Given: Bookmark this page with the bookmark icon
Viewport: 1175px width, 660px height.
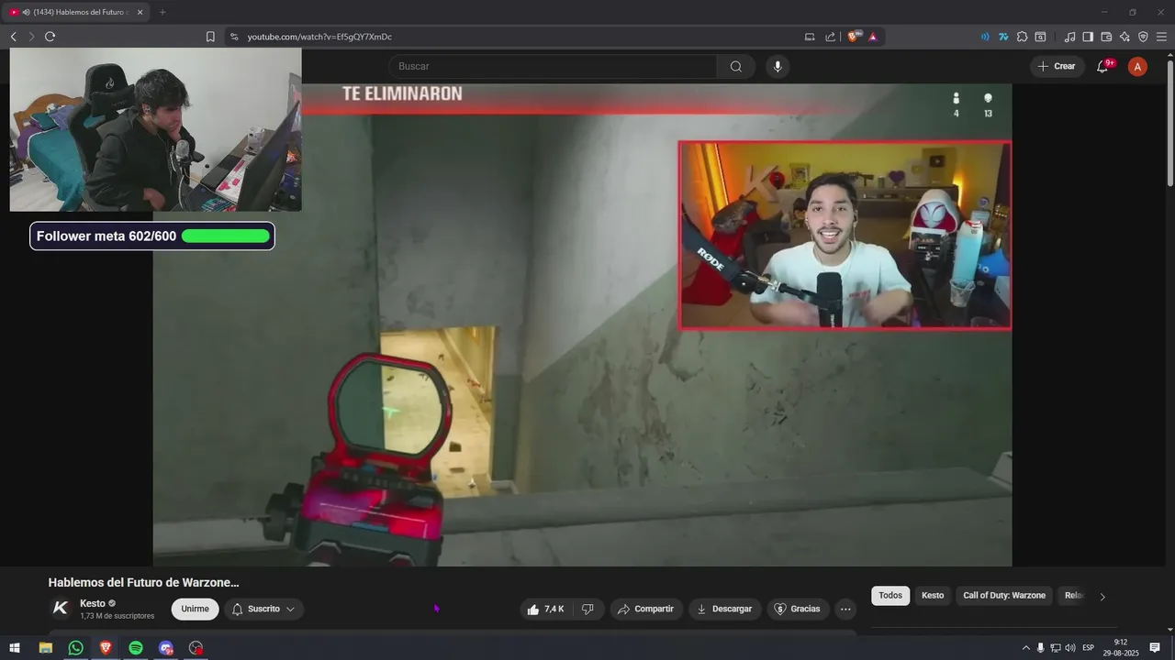Looking at the screenshot, I should (x=210, y=37).
